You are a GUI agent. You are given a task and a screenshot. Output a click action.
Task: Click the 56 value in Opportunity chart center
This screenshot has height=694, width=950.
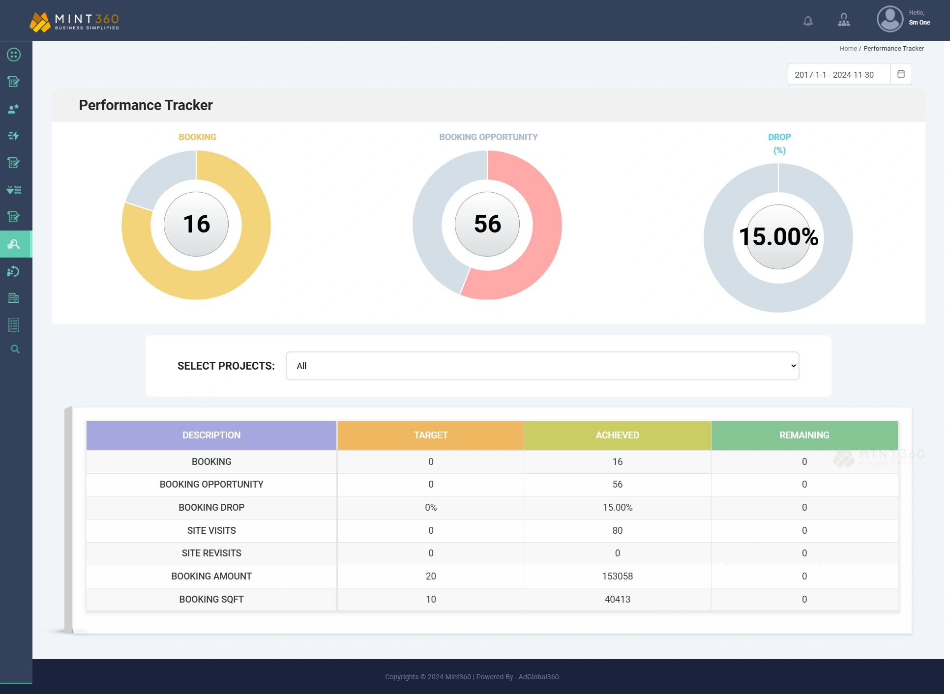[487, 224]
